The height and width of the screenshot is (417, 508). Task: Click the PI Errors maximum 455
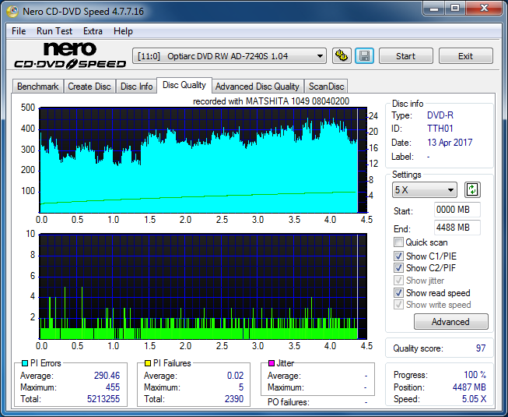113,387
